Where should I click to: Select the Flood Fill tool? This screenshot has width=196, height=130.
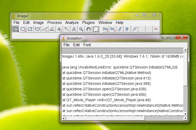click(127, 29)
